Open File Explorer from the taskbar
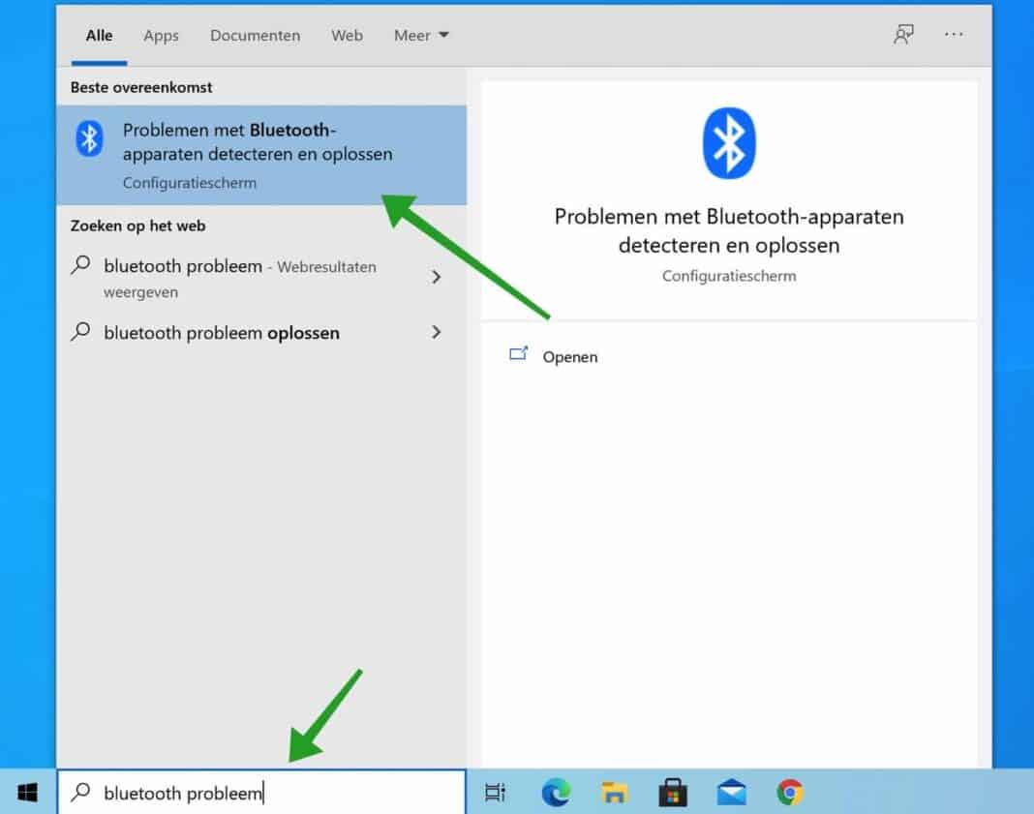The image size is (1034, 814). click(x=614, y=792)
